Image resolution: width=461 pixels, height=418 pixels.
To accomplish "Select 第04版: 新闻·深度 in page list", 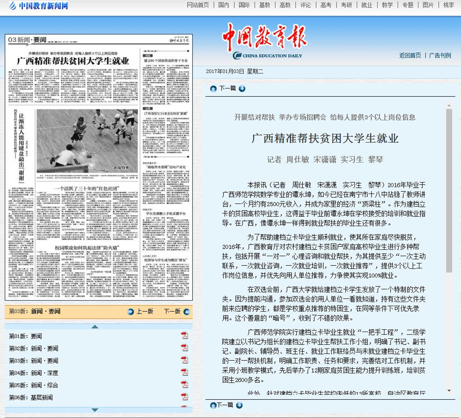I will (x=34, y=373).
